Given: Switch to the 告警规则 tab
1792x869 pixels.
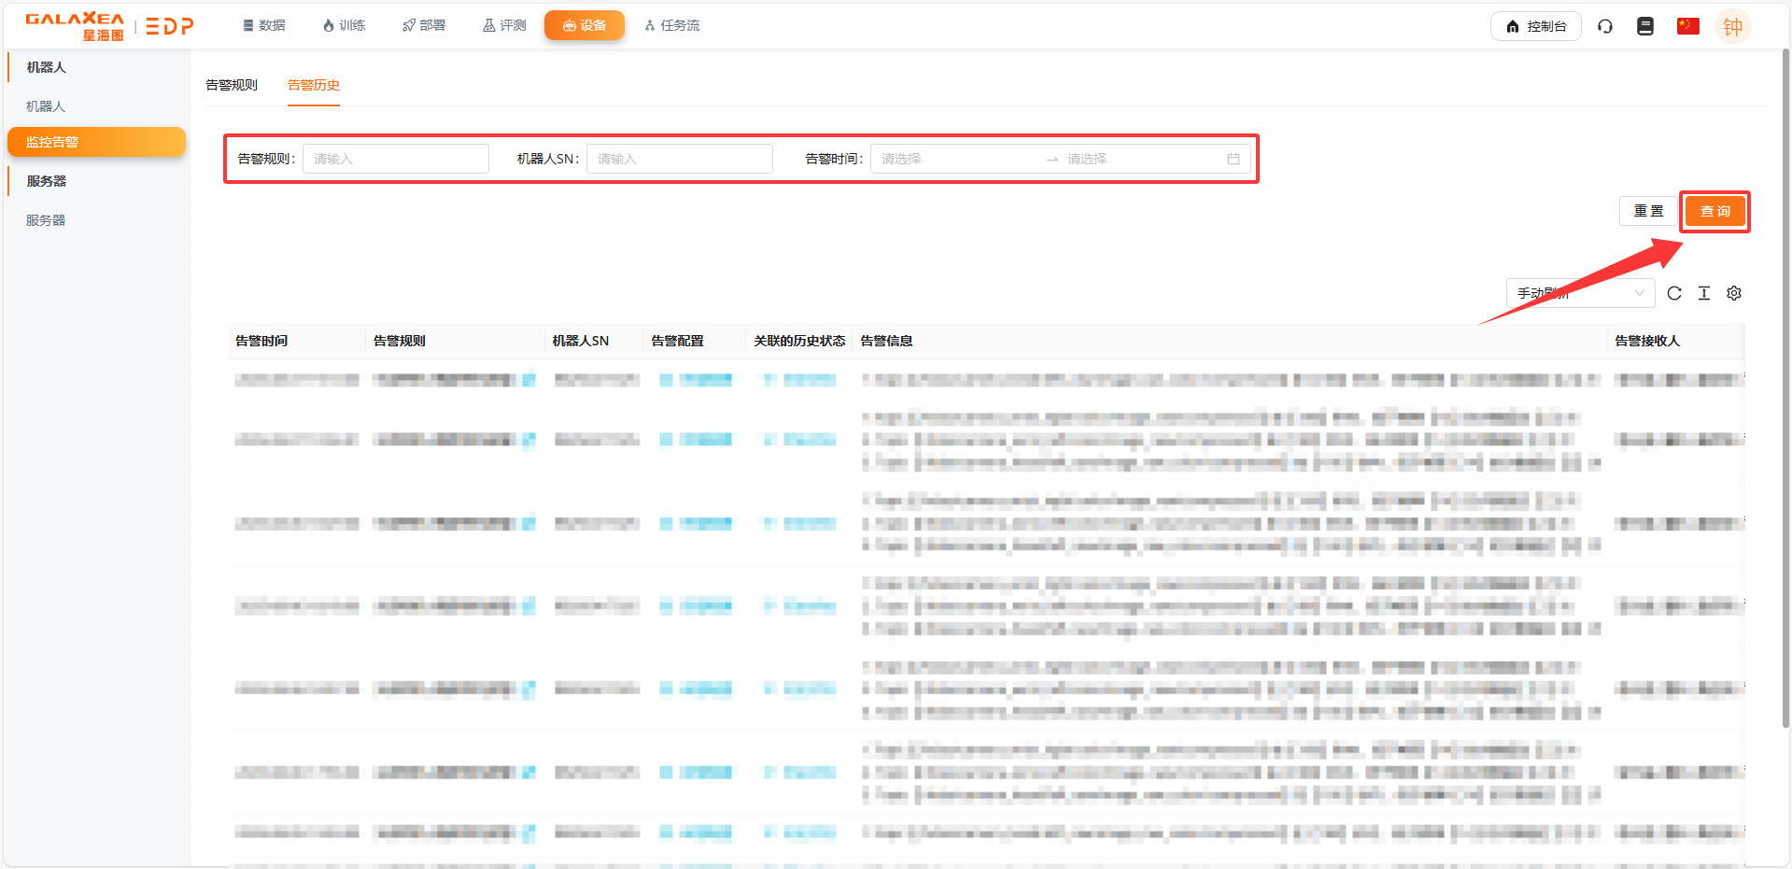Looking at the screenshot, I should pyautogui.click(x=232, y=85).
